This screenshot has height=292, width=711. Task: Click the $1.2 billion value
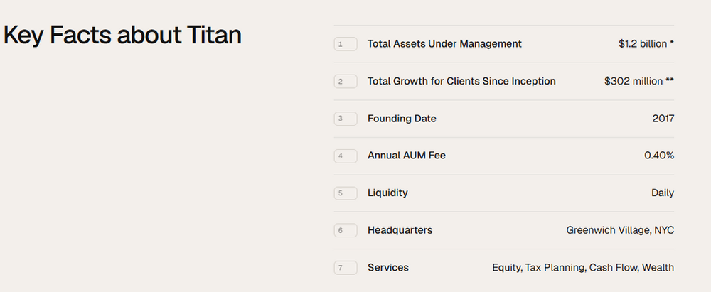pyautogui.click(x=646, y=44)
